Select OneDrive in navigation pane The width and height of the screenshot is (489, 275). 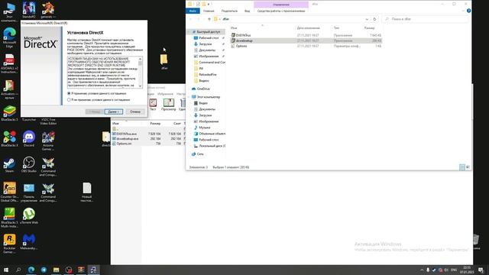(203, 89)
